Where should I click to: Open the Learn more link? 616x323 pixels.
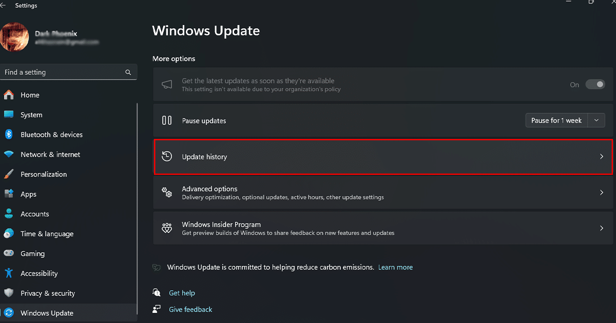tap(395, 267)
